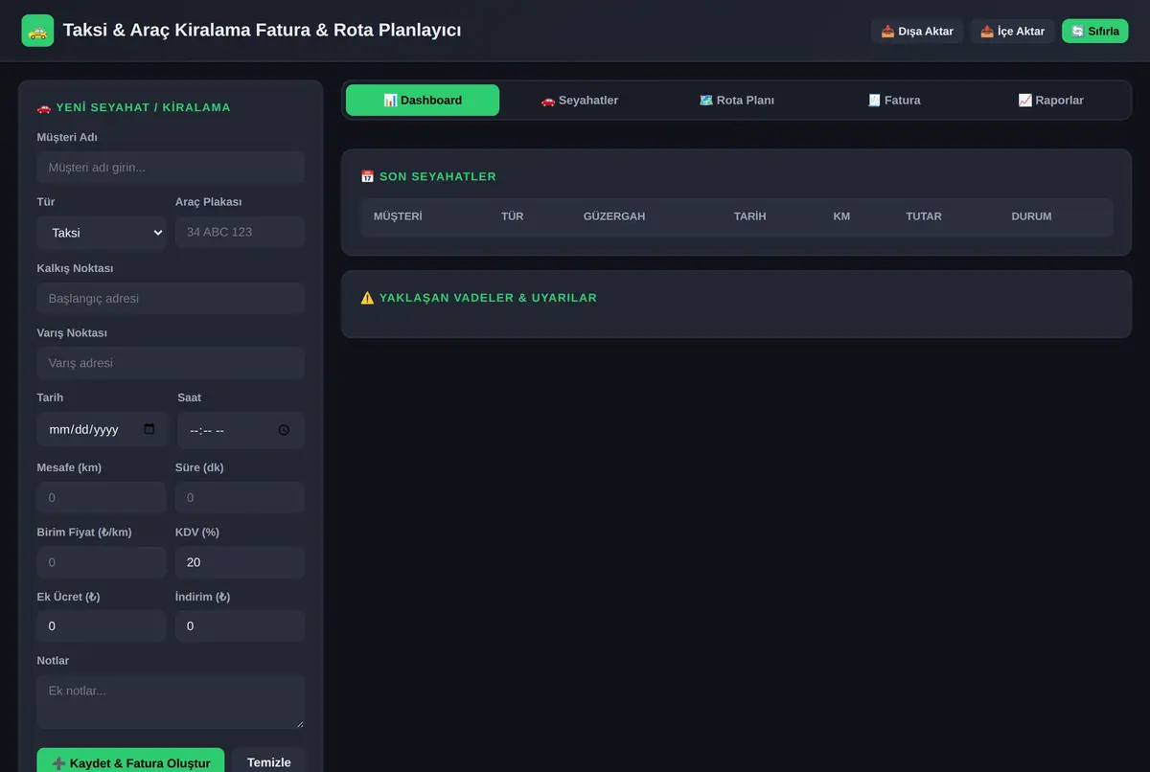Select the Kalkış Noktası address field

(171, 299)
